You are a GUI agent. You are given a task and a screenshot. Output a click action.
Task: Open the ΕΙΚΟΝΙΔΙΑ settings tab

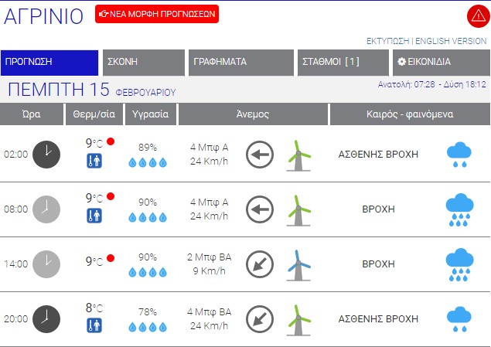click(x=439, y=63)
